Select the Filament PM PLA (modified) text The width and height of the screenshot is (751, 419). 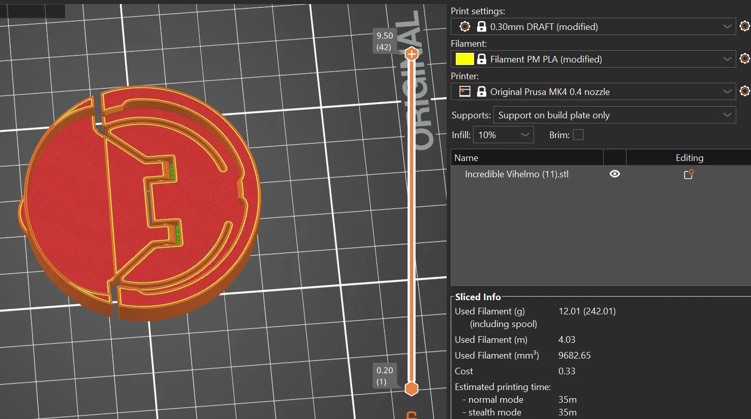point(546,59)
